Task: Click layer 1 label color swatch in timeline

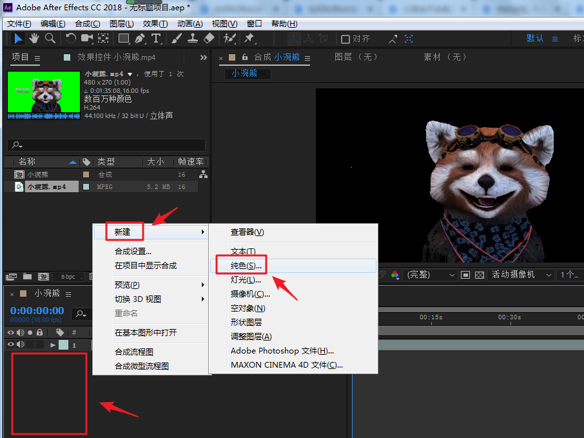Action: click(x=64, y=345)
